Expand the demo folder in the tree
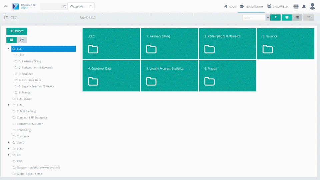This screenshot has width=320, height=180. click(x=9, y=142)
